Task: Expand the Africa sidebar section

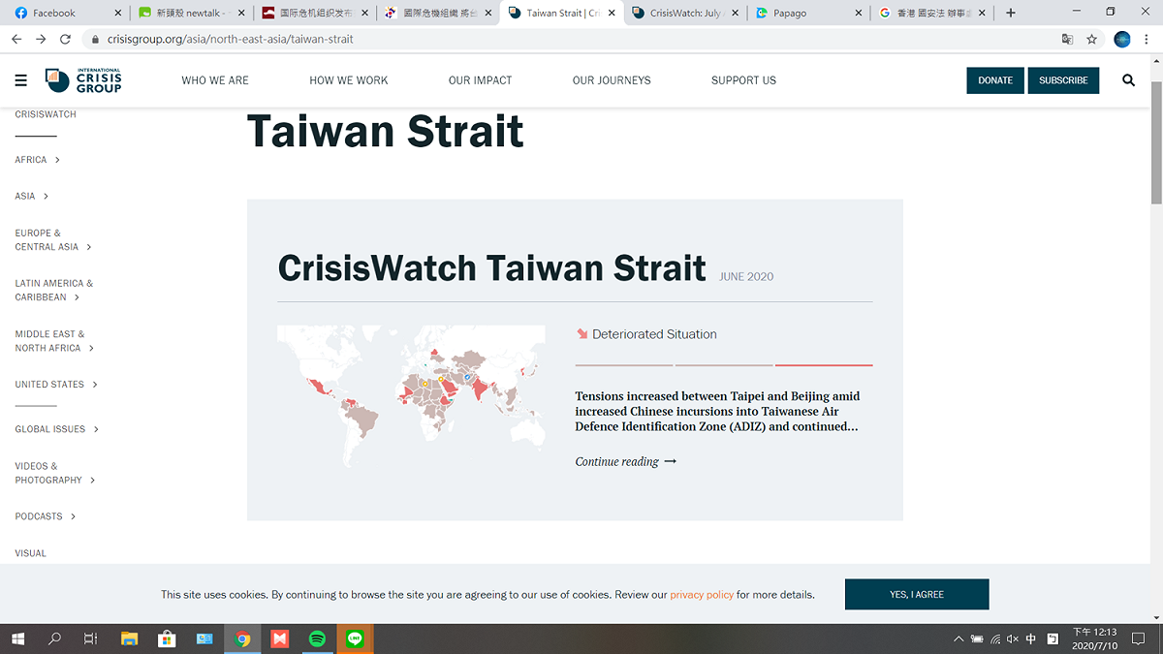Action: [x=37, y=160]
